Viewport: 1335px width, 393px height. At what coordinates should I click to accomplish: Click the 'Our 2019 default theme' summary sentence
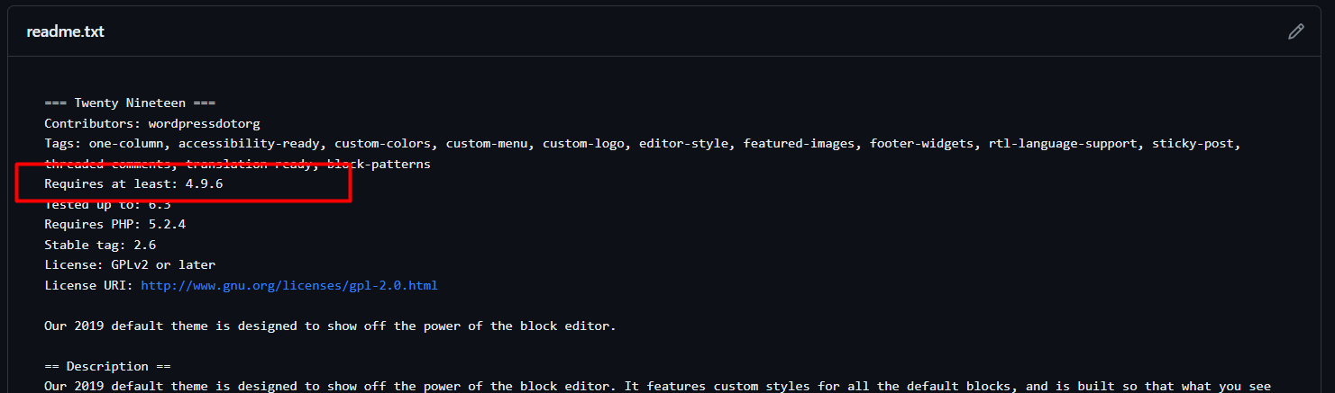coord(330,326)
